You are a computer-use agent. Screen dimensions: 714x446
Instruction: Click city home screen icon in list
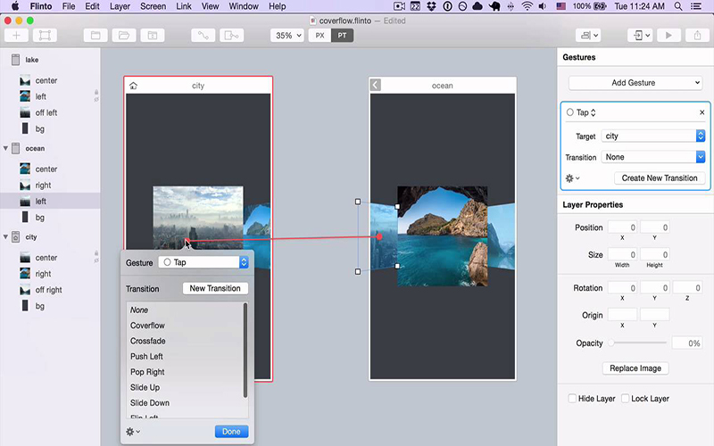[15, 237]
